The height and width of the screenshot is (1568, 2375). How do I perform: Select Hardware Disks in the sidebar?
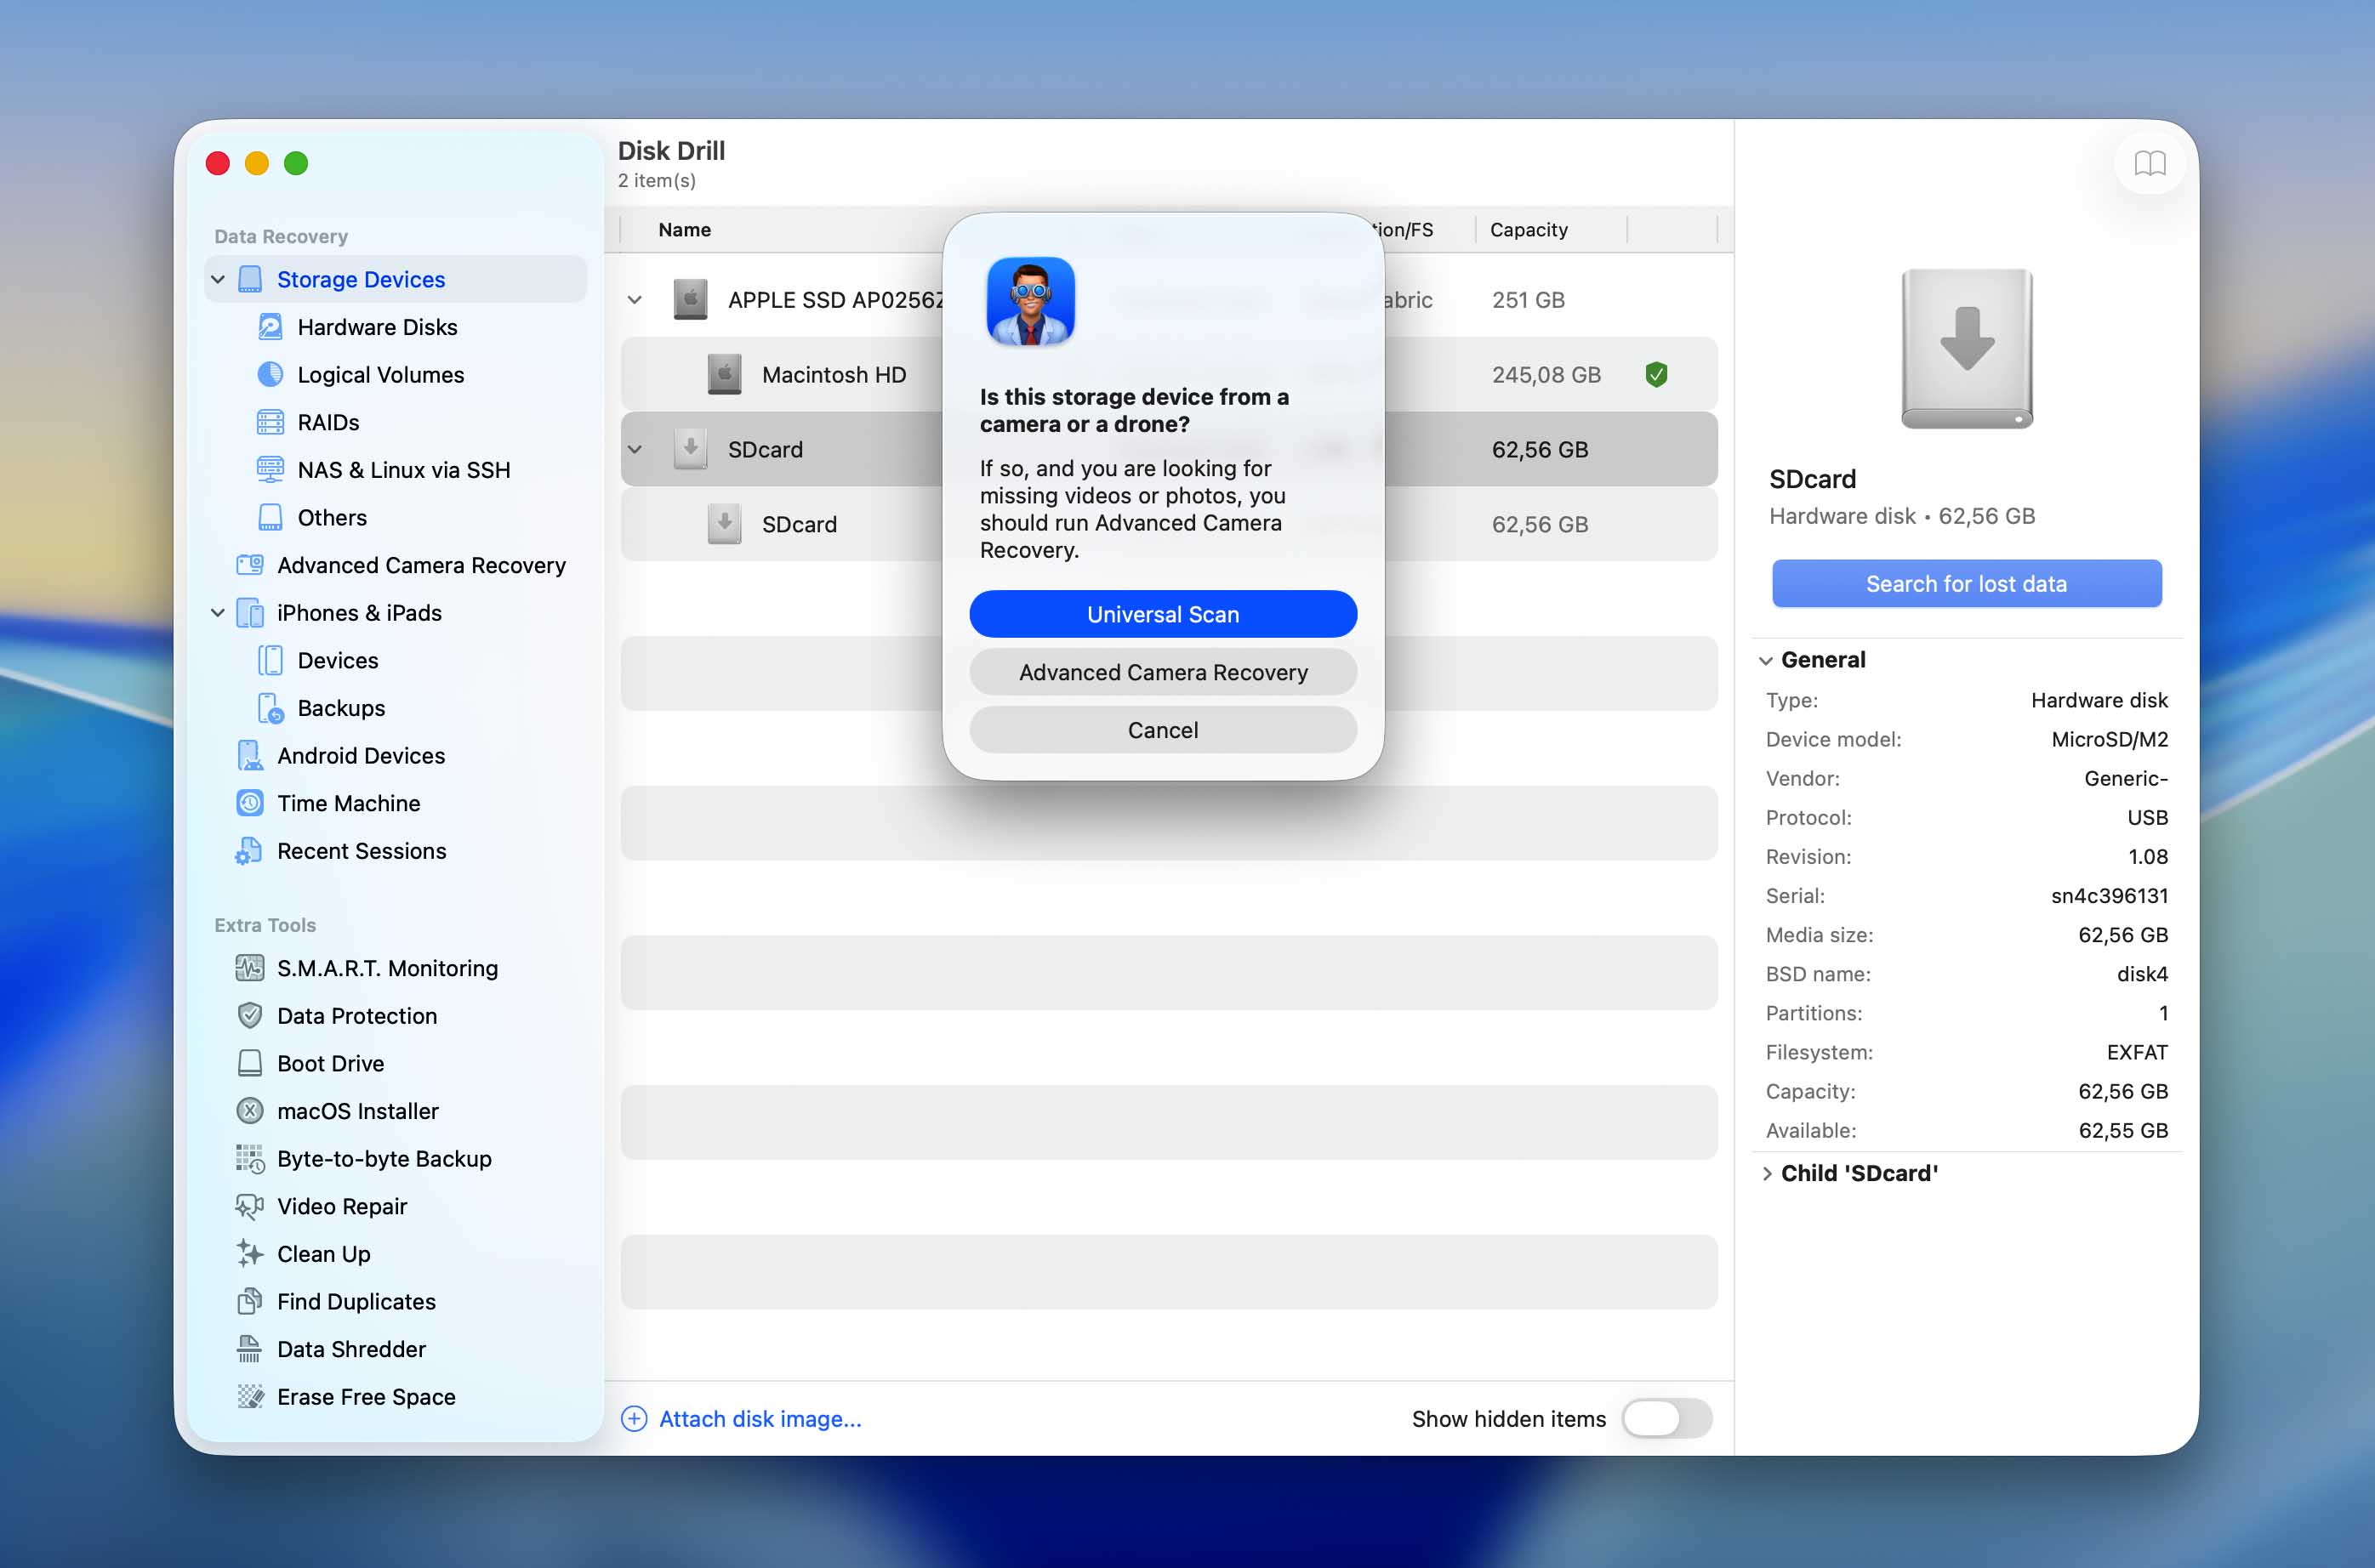tap(396, 327)
